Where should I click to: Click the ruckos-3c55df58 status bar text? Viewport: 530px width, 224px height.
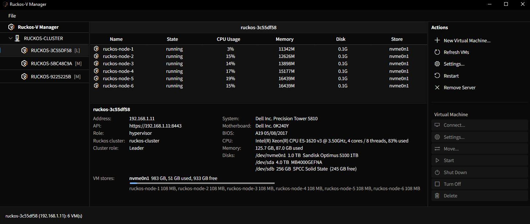point(44,216)
